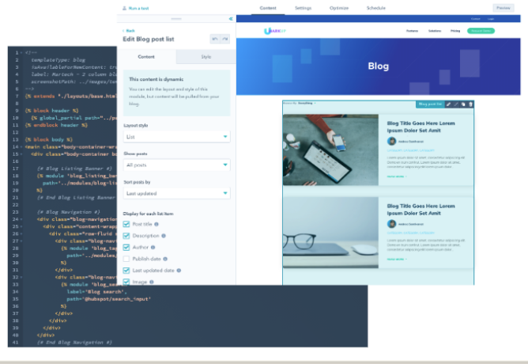Click the trash delete icon on module toolbar

coord(471,104)
